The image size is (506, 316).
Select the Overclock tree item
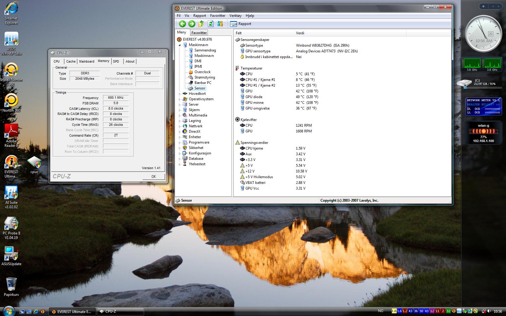202,72
